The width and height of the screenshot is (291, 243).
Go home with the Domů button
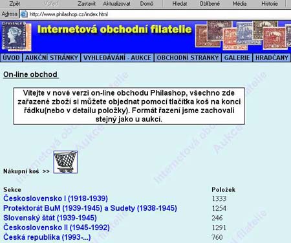[x=147, y=4]
